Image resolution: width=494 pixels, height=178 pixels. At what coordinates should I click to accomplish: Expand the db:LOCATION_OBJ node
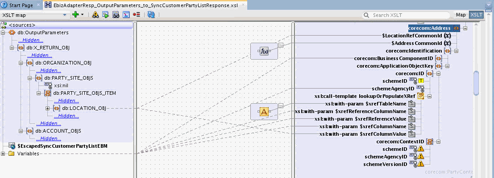point(48,108)
